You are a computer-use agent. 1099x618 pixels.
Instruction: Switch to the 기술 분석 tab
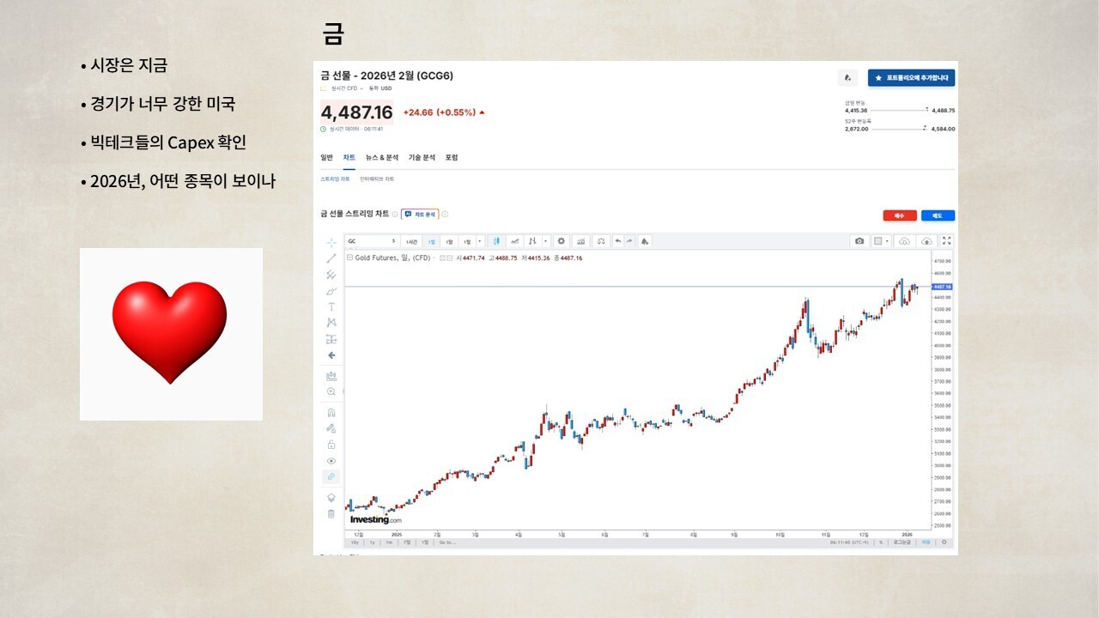point(422,158)
